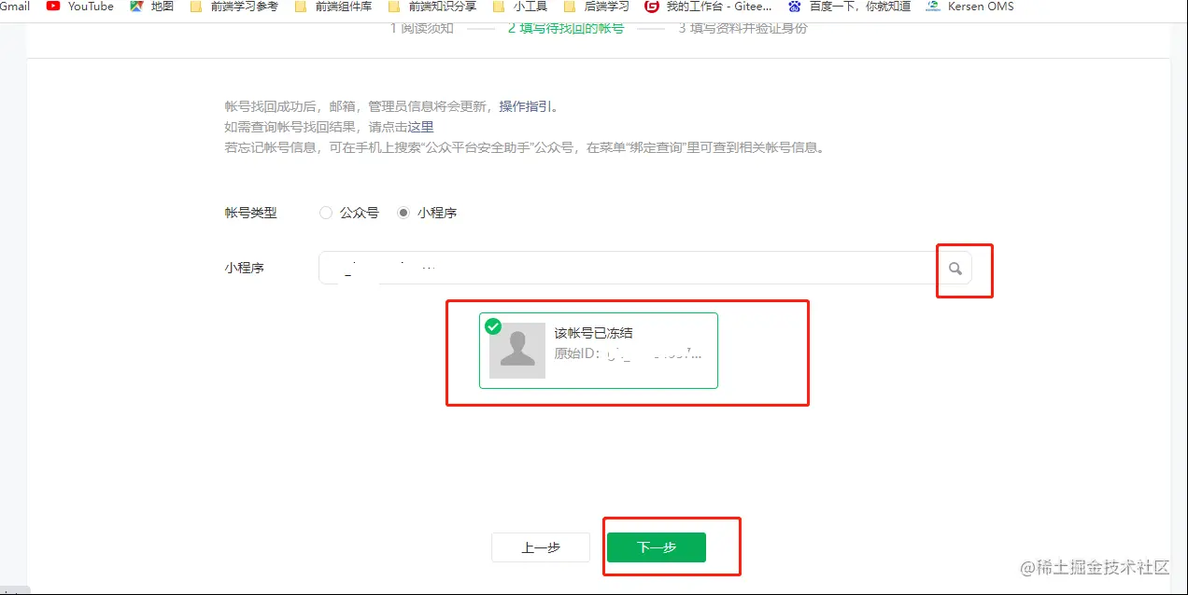
Task: Select the frozen account result card
Action: pos(599,351)
